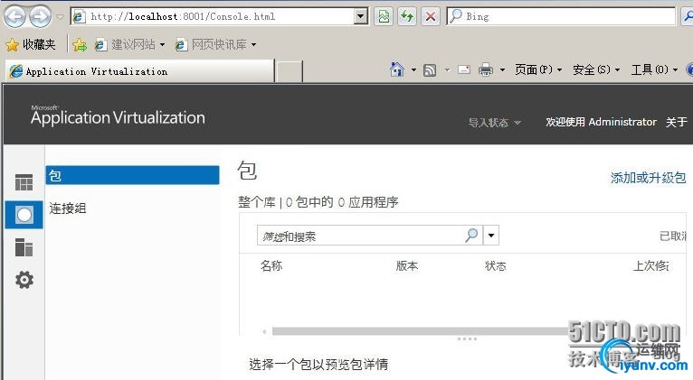
Task: Click the Bing search box
Action: point(561,17)
